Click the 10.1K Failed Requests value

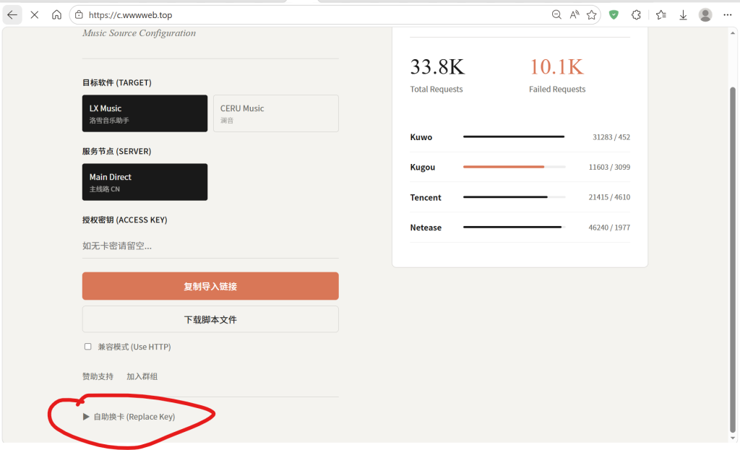tap(556, 67)
